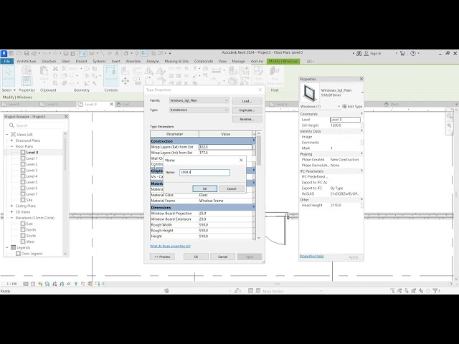Click the Site floor plan view icon

[x=23, y=200]
